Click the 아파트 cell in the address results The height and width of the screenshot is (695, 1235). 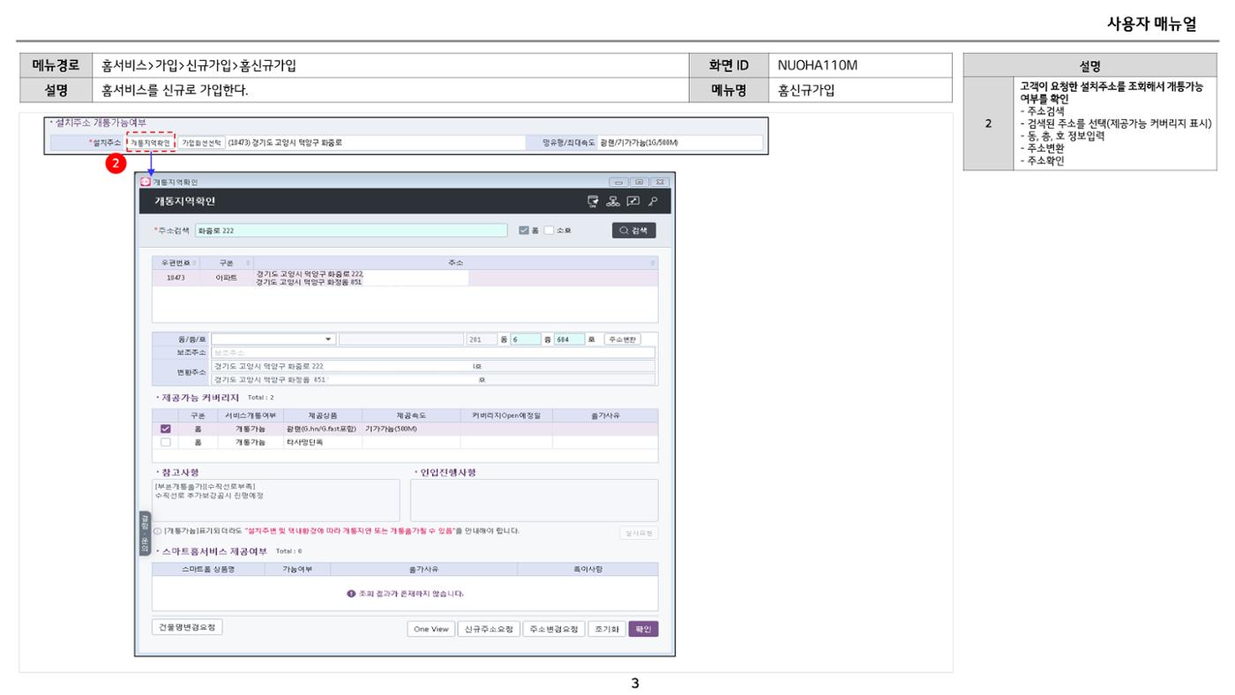point(228,278)
